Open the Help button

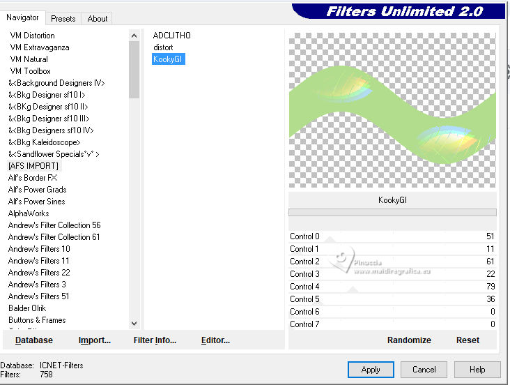477,370
